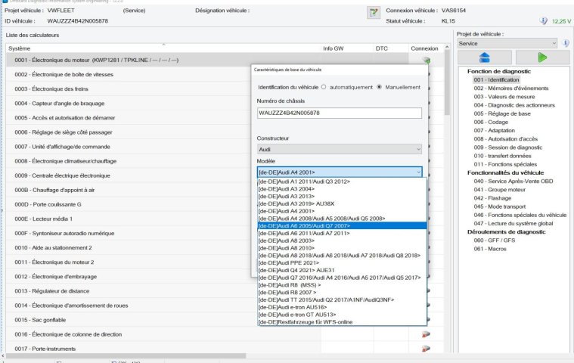Sort by the Système column header
The width and height of the screenshot is (574, 363).
163,48
